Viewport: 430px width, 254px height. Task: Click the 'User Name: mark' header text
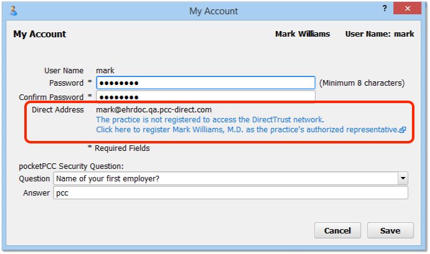click(x=380, y=34)
